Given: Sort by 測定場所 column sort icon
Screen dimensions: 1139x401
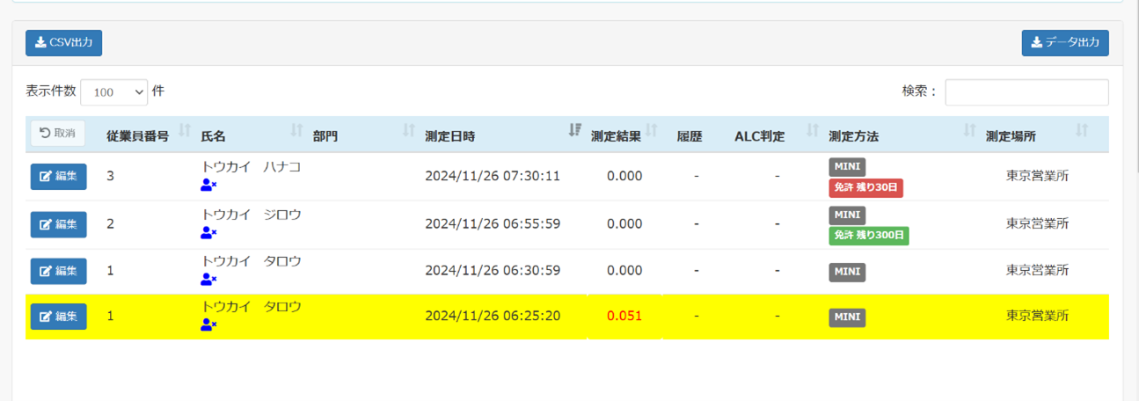Looking at the screenshot, I should [x=1082, y=131].
